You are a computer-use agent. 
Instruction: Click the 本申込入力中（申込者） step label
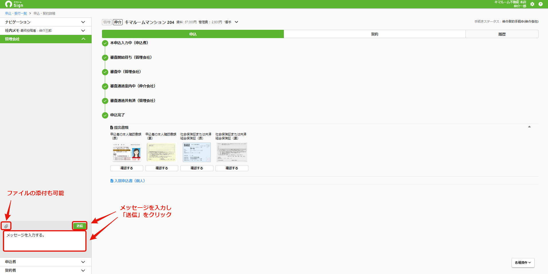pyautogui.click(x=129, y=43)
